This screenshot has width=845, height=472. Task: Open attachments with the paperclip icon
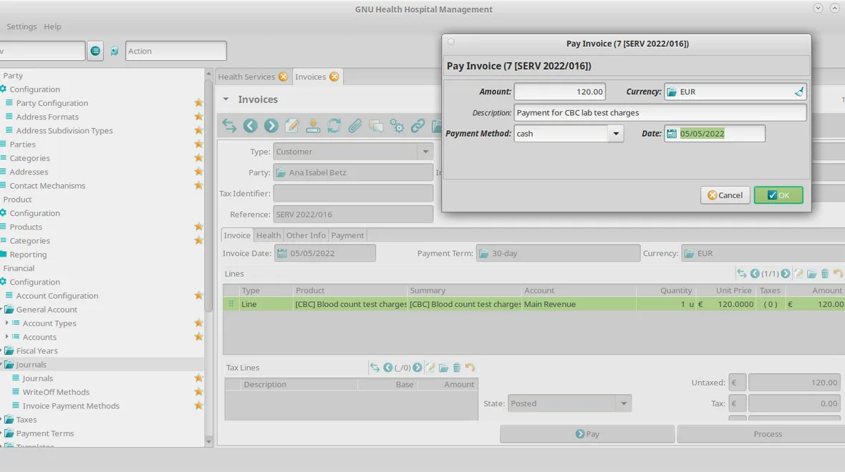tap(354, 126)
